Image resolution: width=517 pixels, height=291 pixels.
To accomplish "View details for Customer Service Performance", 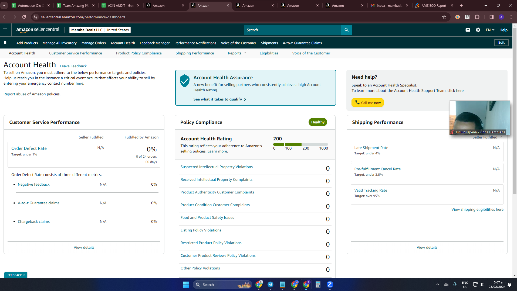I will 84,247.
